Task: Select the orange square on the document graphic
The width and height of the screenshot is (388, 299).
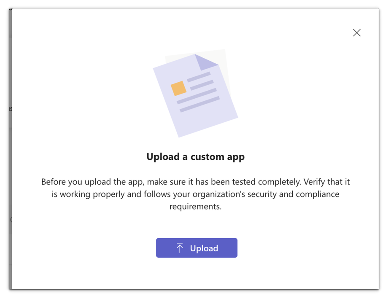Action: [x=178, y=88]
